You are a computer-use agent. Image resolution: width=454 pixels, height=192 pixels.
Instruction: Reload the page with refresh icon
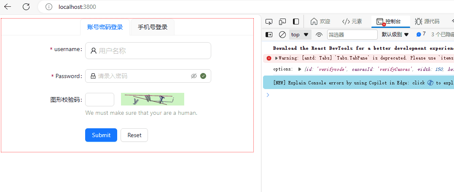pos(26,7)
